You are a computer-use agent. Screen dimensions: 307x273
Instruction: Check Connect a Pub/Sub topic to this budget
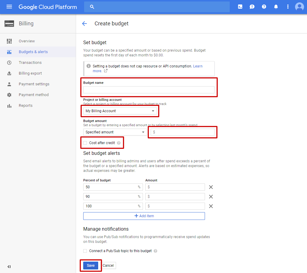85,251
